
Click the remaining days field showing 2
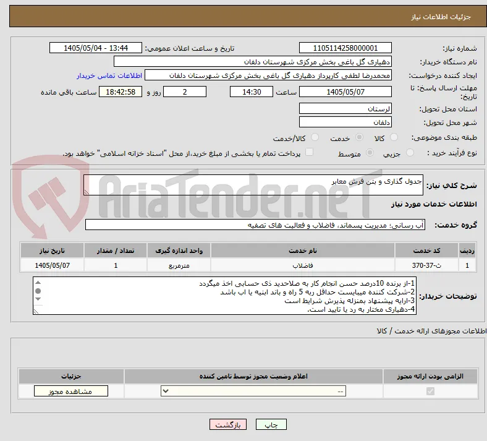pos(185,92)
